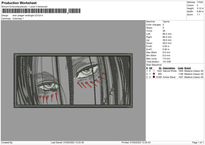The height and width of the screenshot is (145, 205).
Task: Click the EndX value 0.00 in
Action: [x=166, y=46]
